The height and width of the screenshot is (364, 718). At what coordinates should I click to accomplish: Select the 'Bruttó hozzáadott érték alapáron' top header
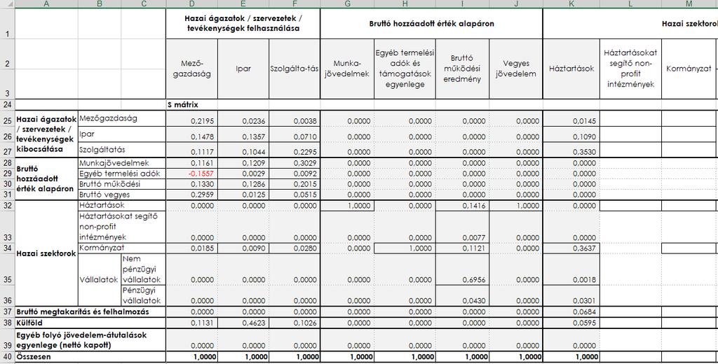[431, 23]
